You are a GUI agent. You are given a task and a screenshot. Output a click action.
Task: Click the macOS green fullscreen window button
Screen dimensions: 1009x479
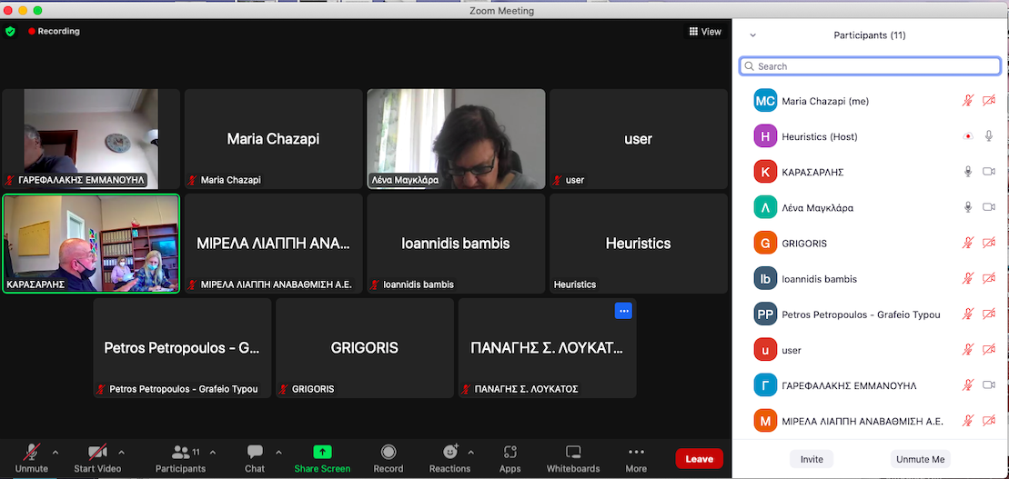click(x=37, y=10)
